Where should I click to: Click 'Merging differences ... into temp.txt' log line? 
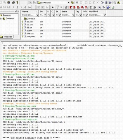coord(43,130)
